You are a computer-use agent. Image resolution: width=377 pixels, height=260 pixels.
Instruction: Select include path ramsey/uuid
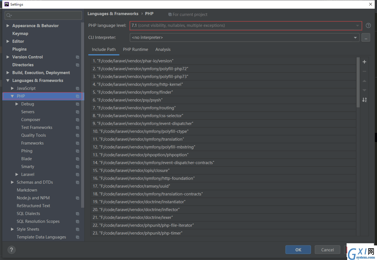point(223,186)
